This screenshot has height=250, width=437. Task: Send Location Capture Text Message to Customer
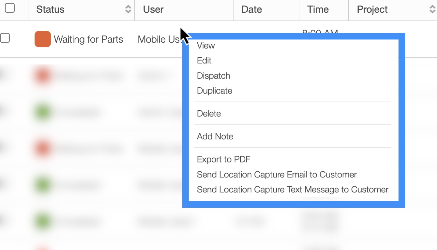click(x=293, y=190)
